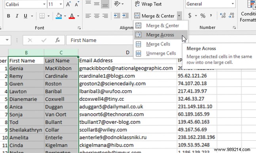Select cell with IP 217.41.39.97
This screenshot has height=153, width=256.
click(x=197, y=91)
